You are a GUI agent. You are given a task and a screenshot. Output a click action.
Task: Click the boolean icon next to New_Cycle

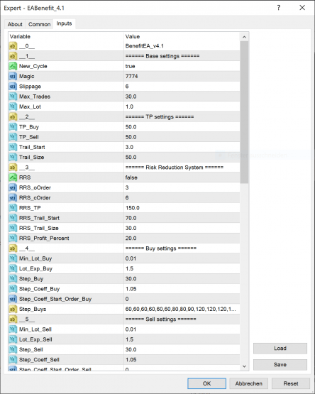tap(13, 66)
